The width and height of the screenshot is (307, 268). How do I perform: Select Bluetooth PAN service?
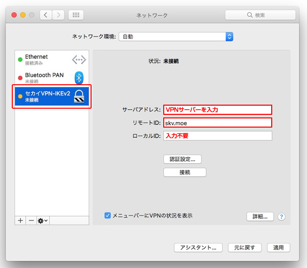[43, 77]
